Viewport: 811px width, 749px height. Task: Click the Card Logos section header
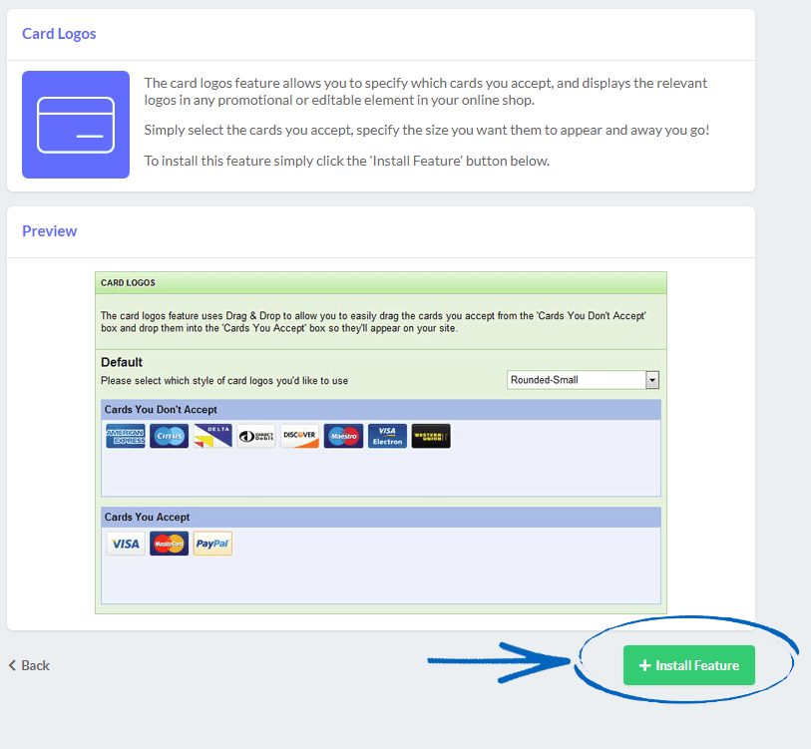59,33
